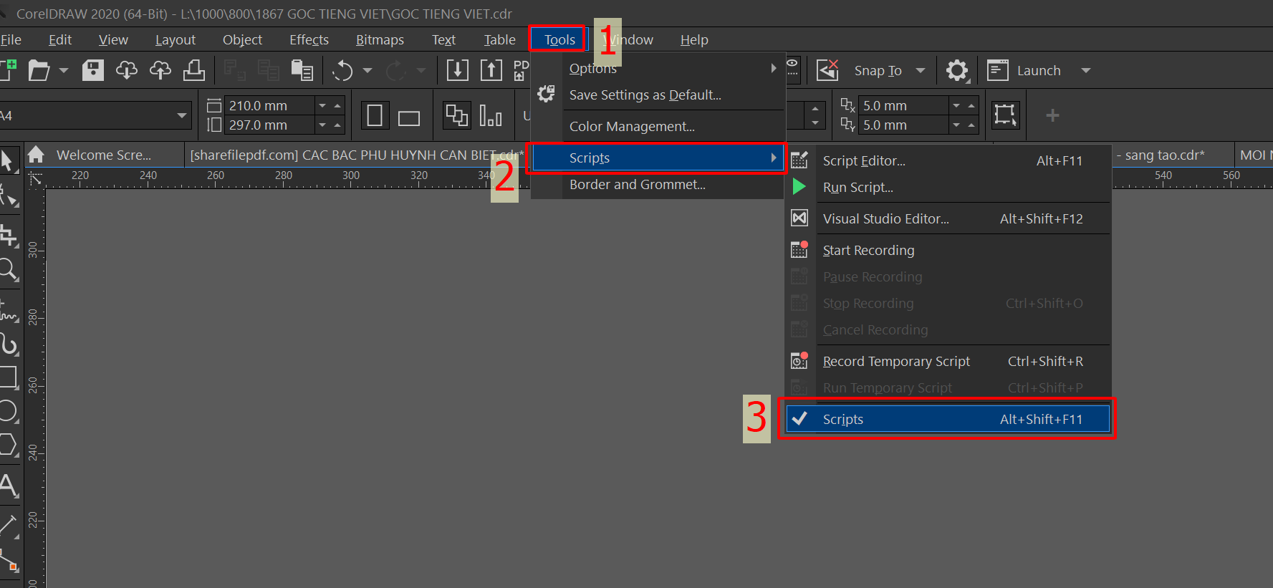The image size is (1273, 588).
Task: Toggle the snap off icon
Action: click(827, 70)
